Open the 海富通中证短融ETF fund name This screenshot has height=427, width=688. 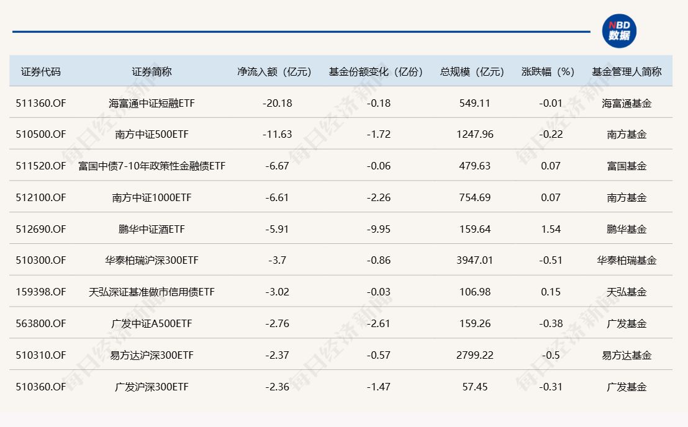point(152,103)
